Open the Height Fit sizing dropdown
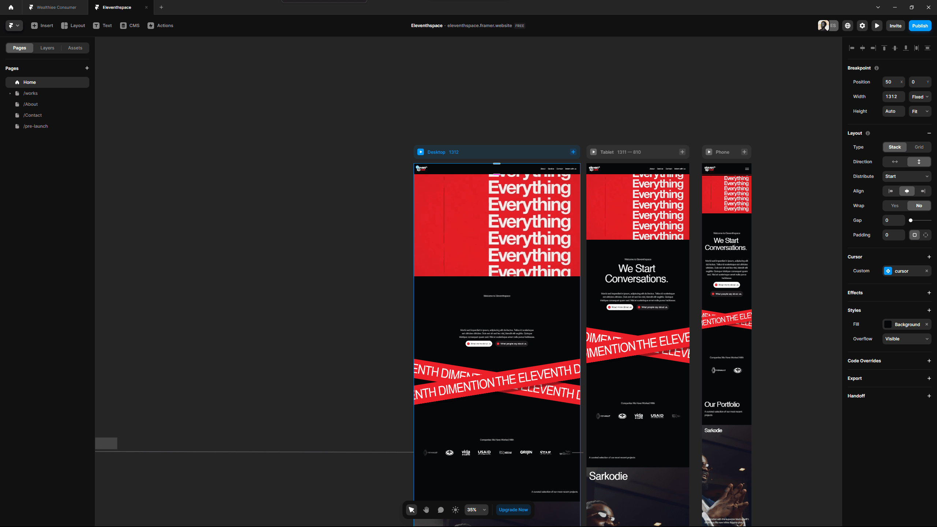This screenshot has width=937, height=527. pyautogui.click(x=920, y=111)
